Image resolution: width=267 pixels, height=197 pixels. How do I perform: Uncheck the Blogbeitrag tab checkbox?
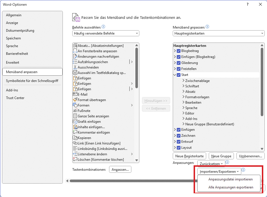tap(179, 51)
